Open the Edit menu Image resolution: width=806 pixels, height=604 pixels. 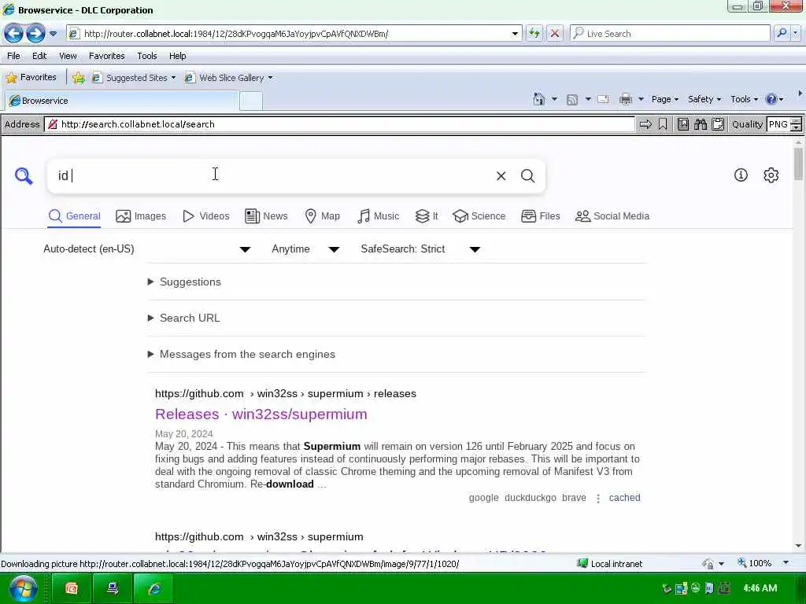coord(39,56)
